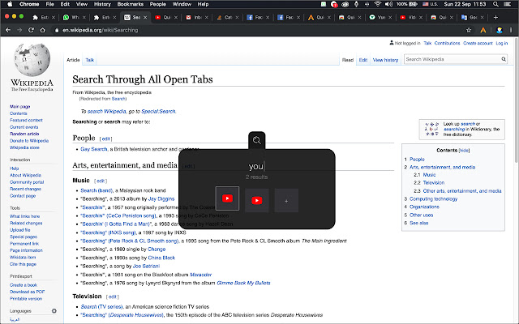Screen dimensions: 519x324
Task: Open the View history tab
Action: pyautogui.click(x=385, y=60)
